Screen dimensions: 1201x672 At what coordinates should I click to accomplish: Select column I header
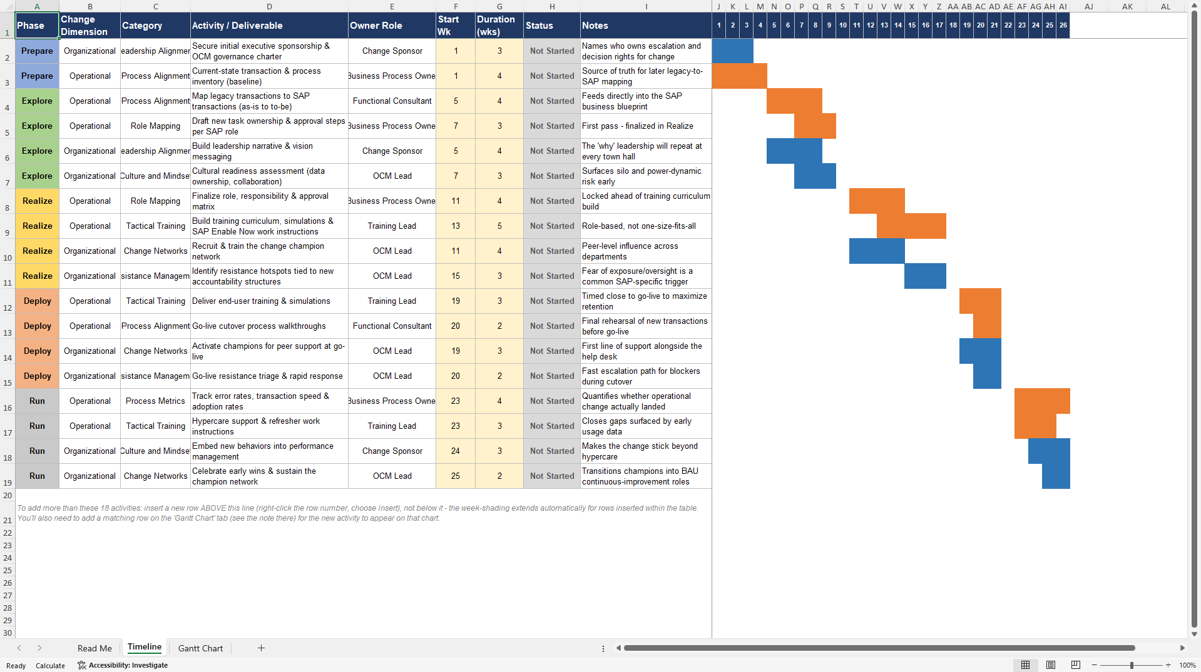646,6
